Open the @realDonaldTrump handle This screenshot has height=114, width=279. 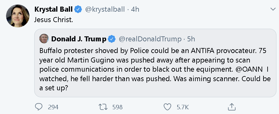tap(150, 39)
